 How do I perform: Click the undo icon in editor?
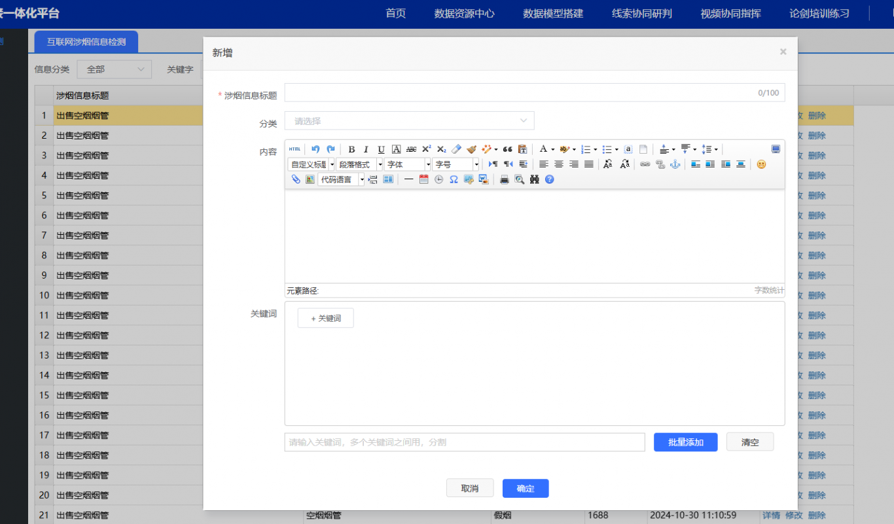[315, 149]
